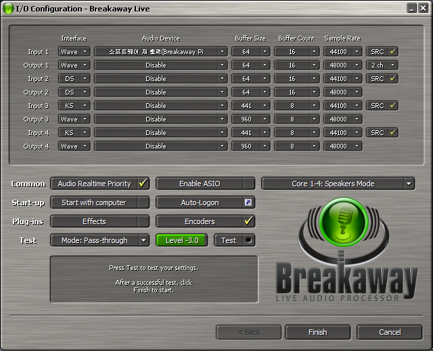Open Input 3 Audio Device dropdown

tap(161, 105)
